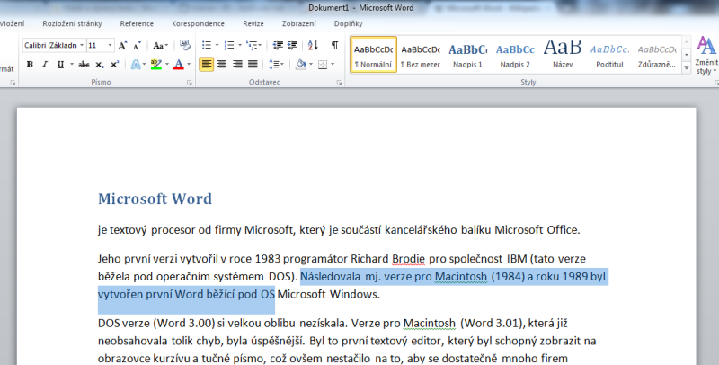This screenshot has width=719, height=365.
Task: Open the Rozložení stránky tab
Action: pos(72,23)
